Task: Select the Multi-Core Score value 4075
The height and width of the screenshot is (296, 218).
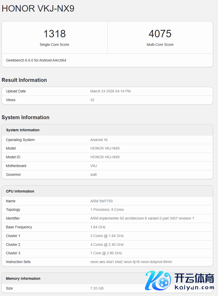Action: (160, 34)
